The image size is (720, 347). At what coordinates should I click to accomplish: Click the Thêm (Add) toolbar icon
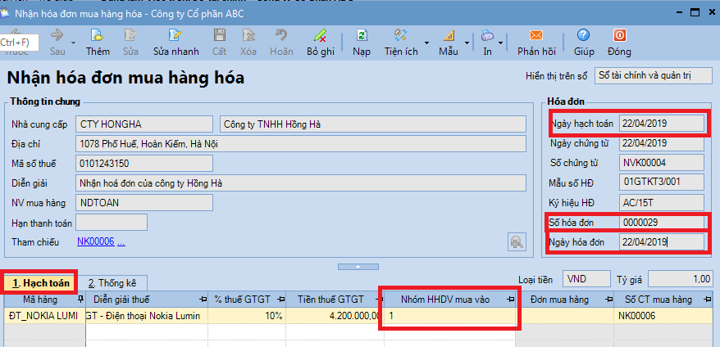click(x=98, y=41)
